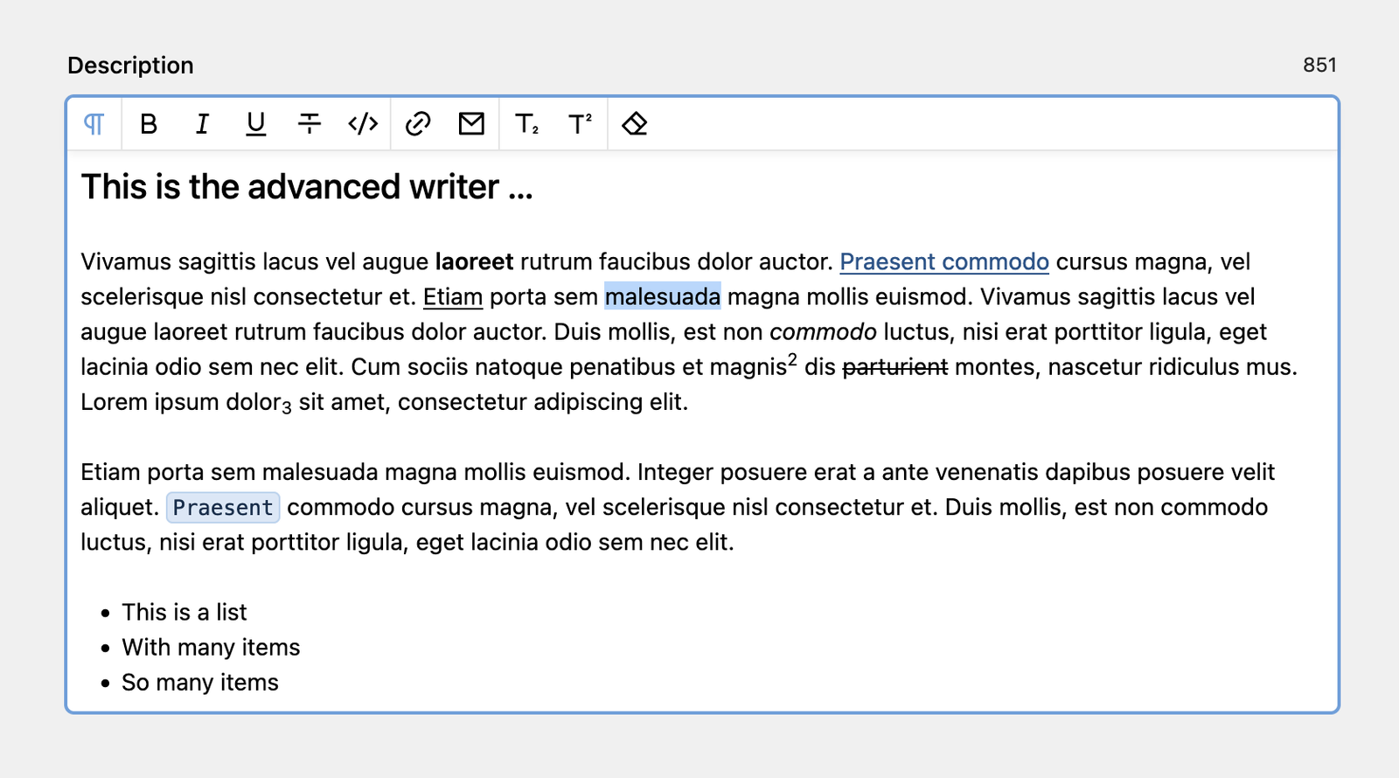The width and height of the screenshot is (1399, 778).
Task: Click the character counter 851
Action: point(1319,66)
